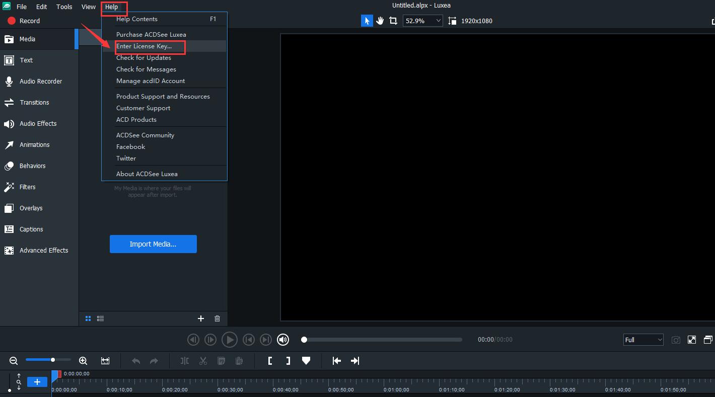The image size is (715, 397).
Task: Click the Import Media... button
Action: click(153, 244)
